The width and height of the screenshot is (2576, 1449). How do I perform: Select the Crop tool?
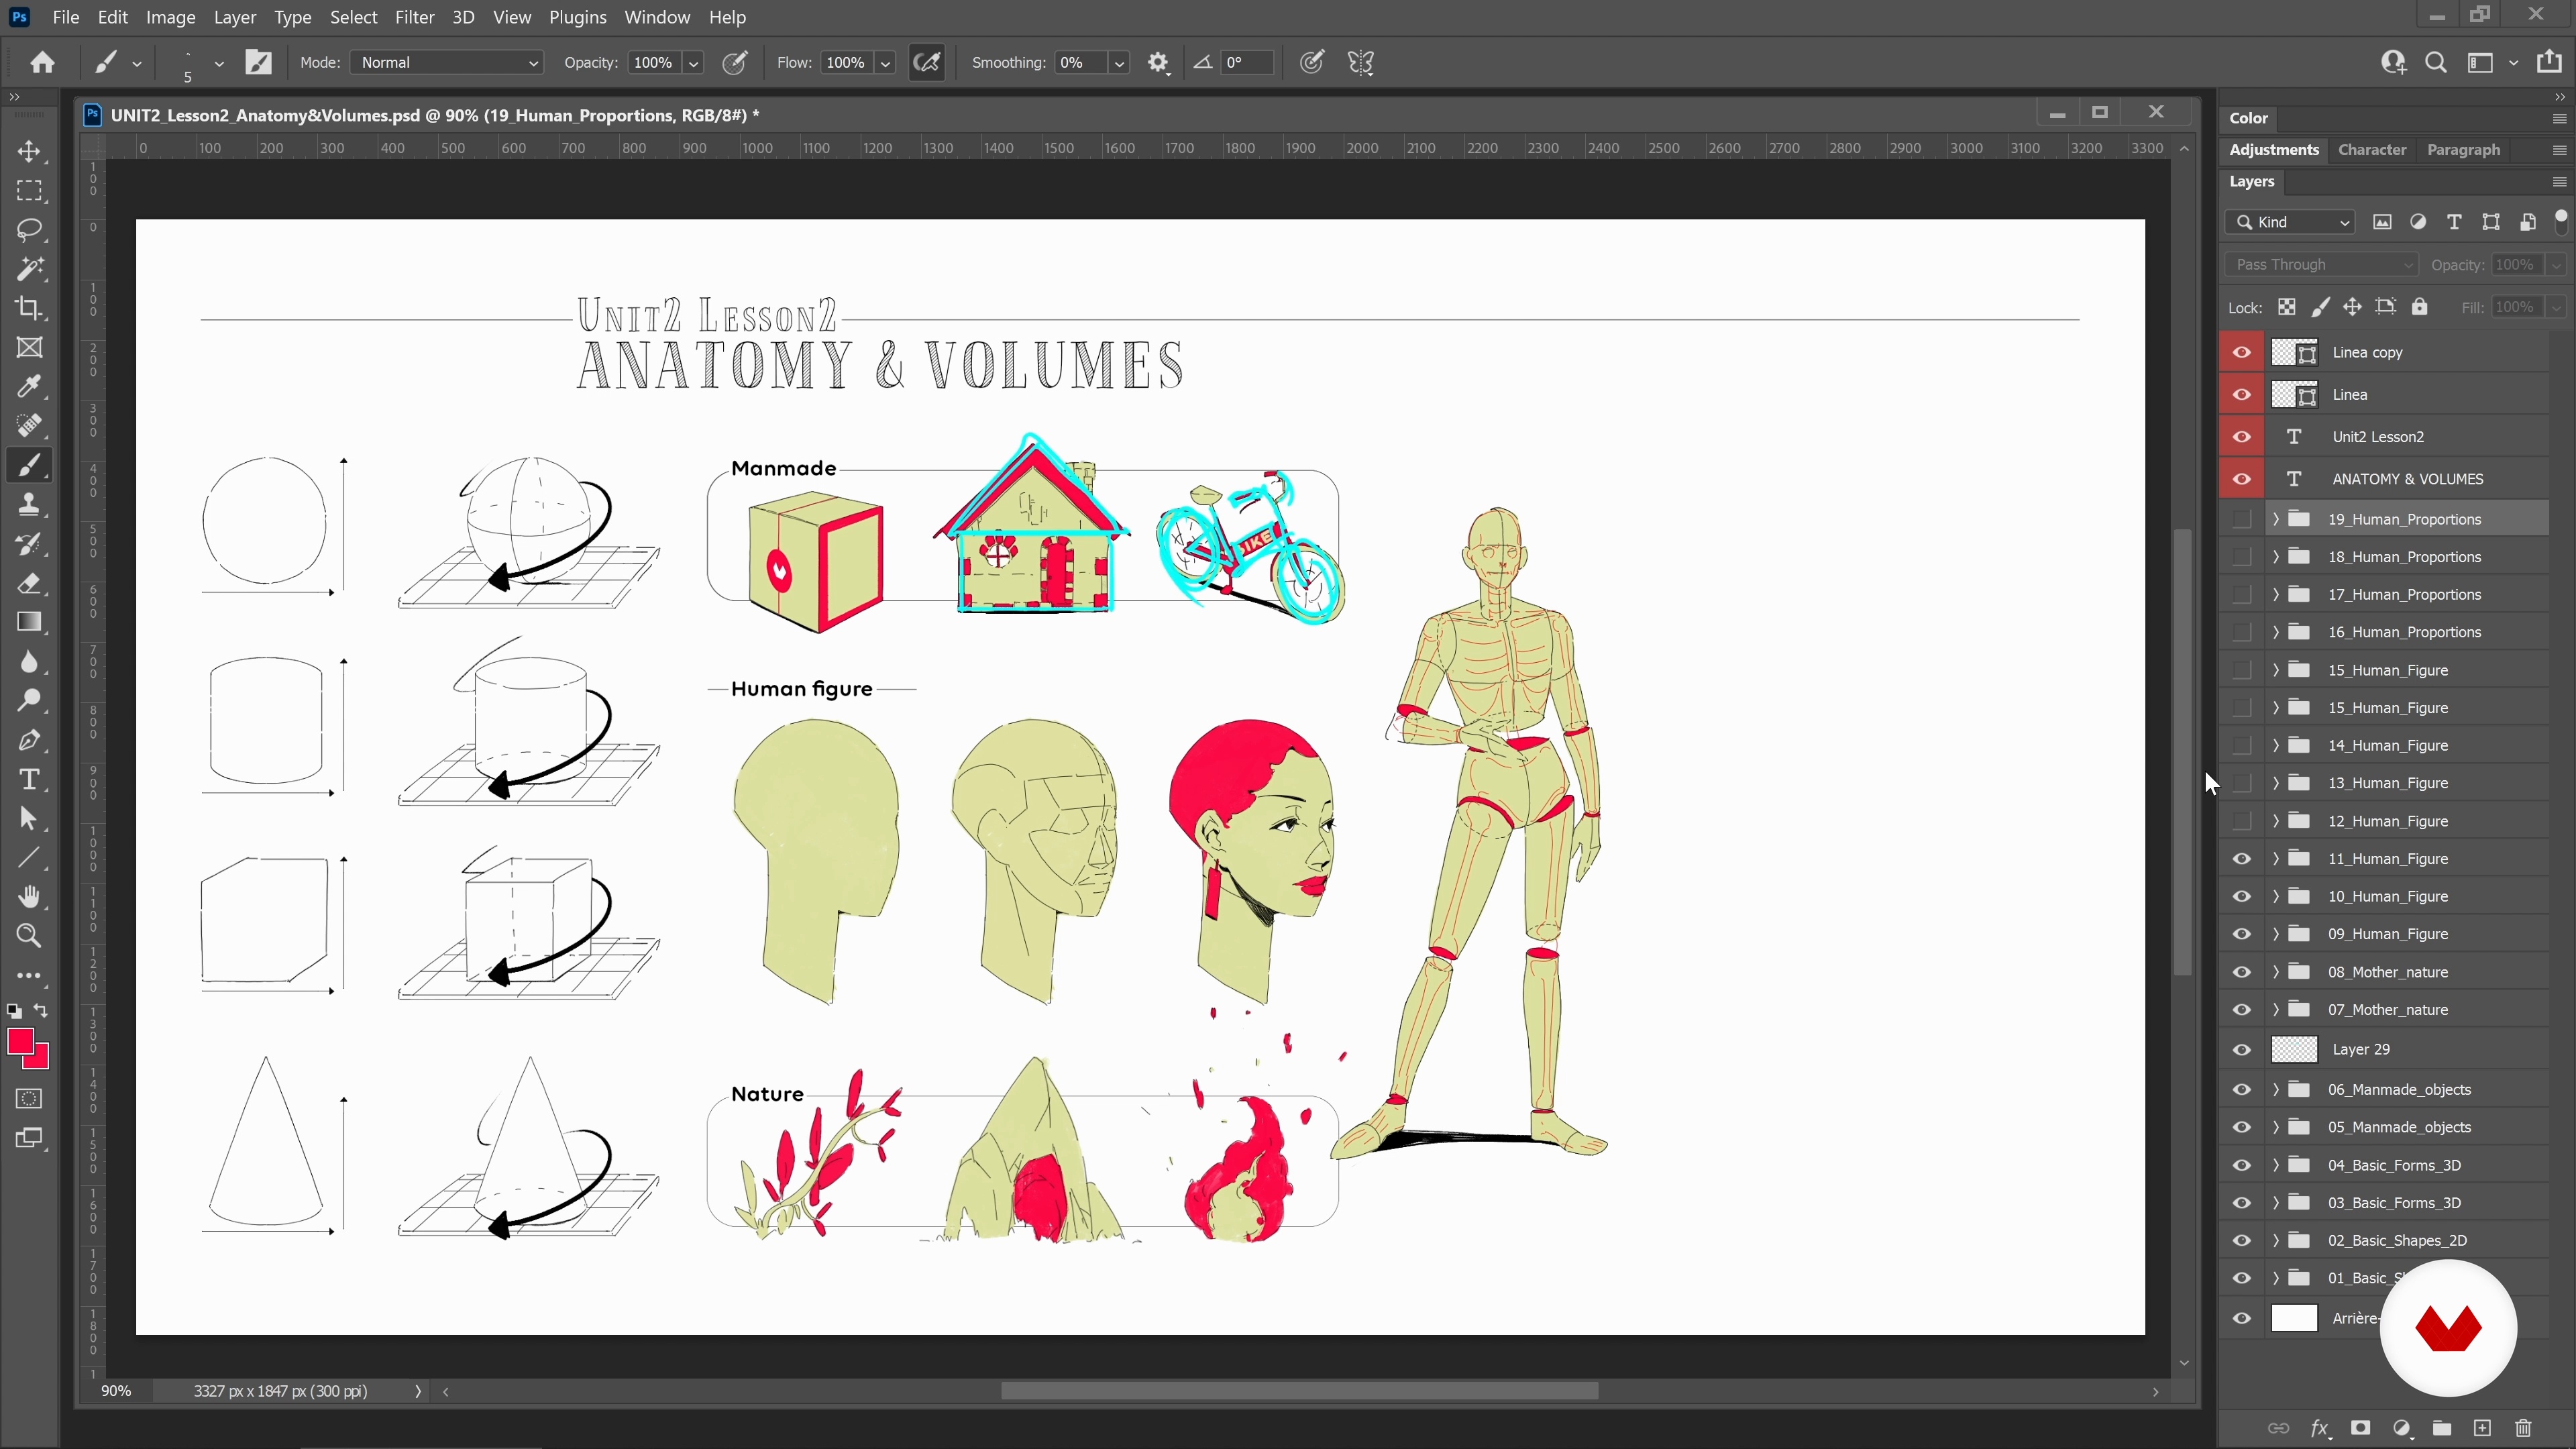coord(29,308)
